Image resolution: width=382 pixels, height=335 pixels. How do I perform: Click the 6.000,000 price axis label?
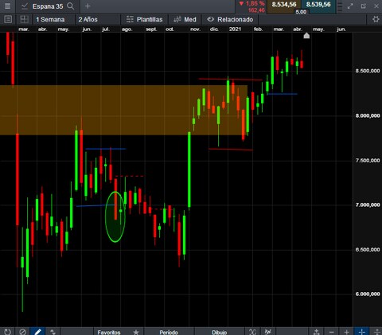pyautogui.click(x=368, y=294)
